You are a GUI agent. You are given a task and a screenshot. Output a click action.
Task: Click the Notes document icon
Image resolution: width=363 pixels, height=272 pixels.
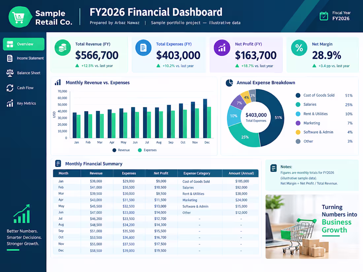[274, 168]
